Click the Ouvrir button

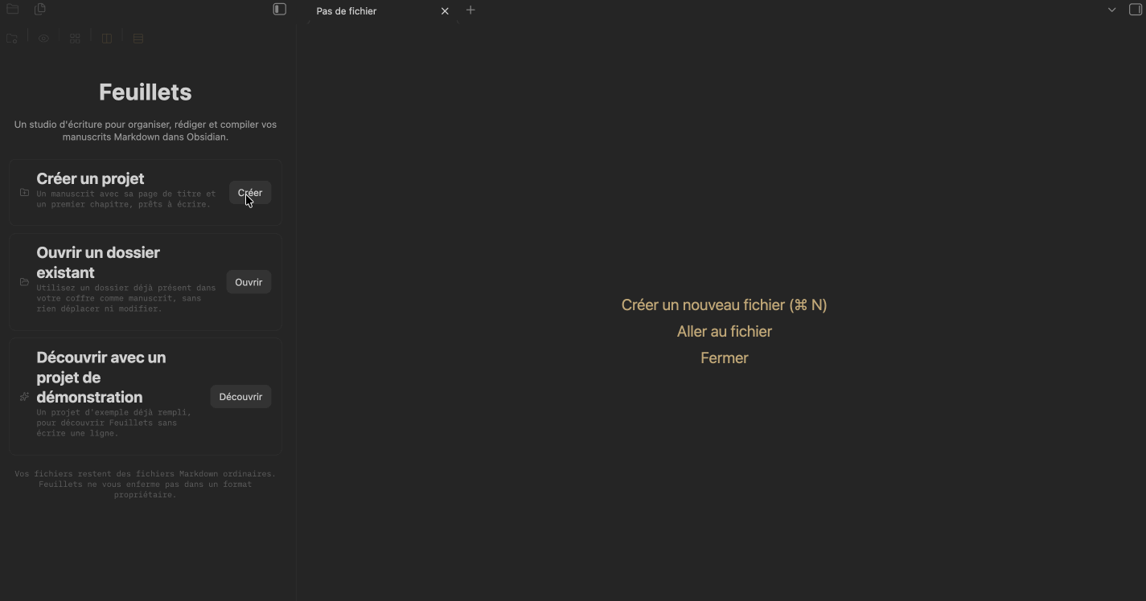249,282
